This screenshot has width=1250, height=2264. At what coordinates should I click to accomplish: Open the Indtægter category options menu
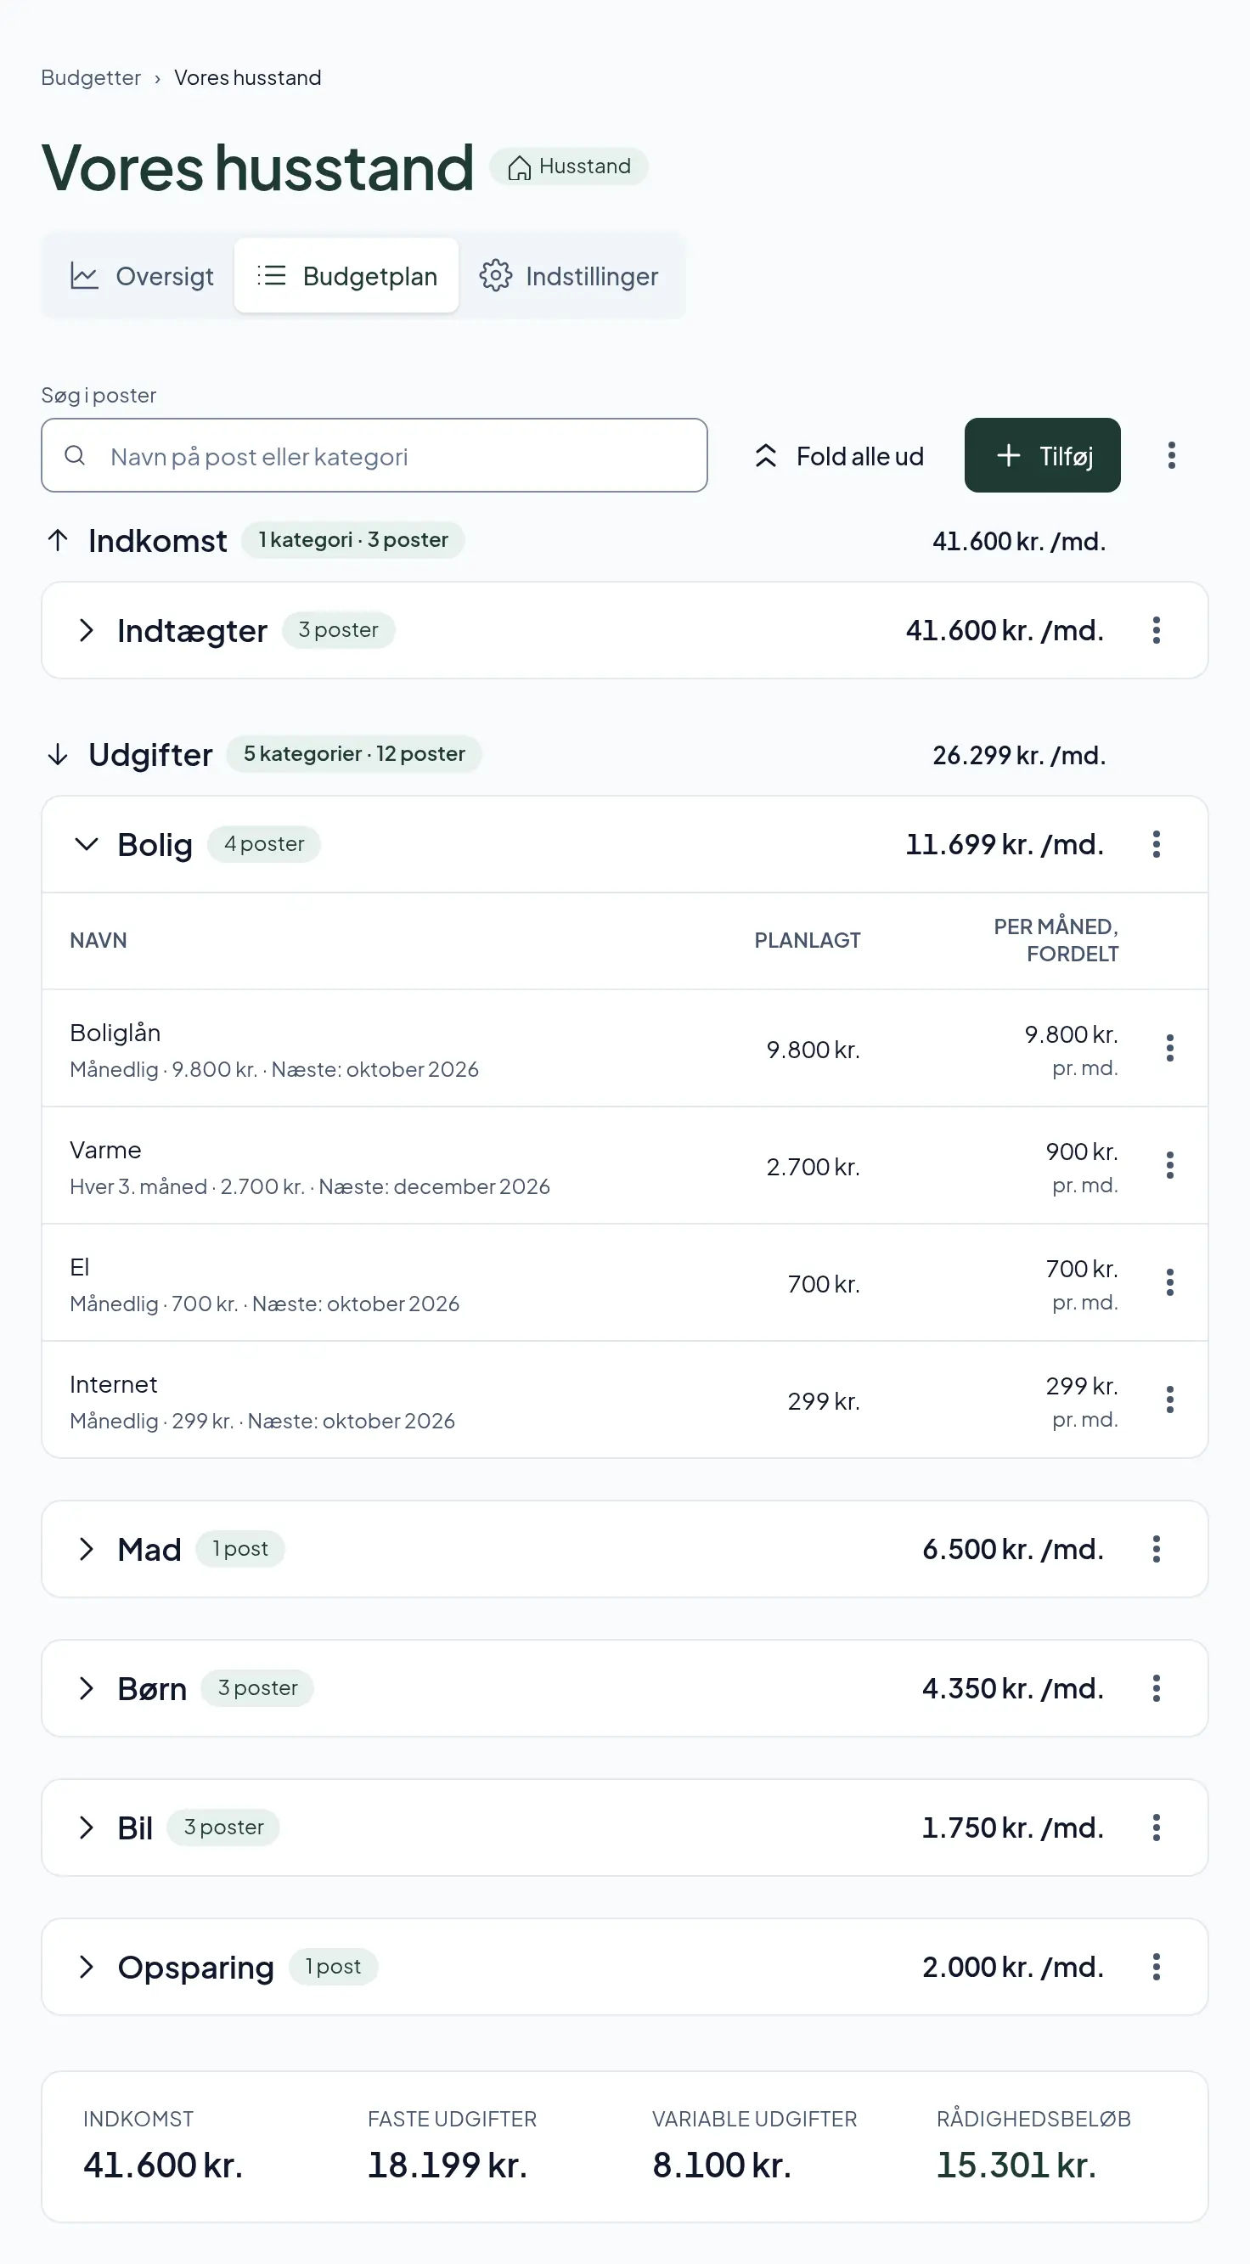point(1156,630)
